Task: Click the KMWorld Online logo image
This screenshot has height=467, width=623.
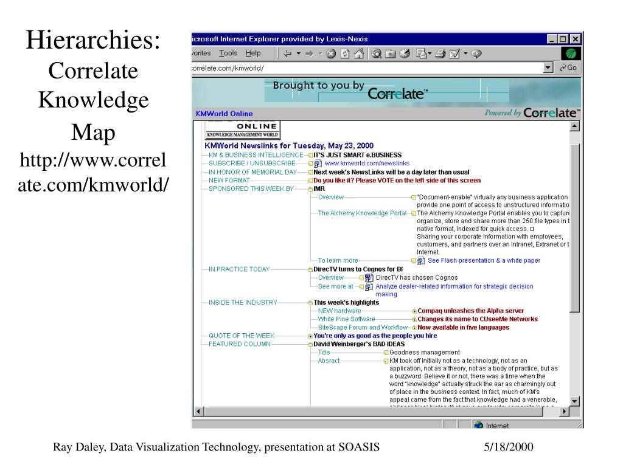Action: [242, 130]
